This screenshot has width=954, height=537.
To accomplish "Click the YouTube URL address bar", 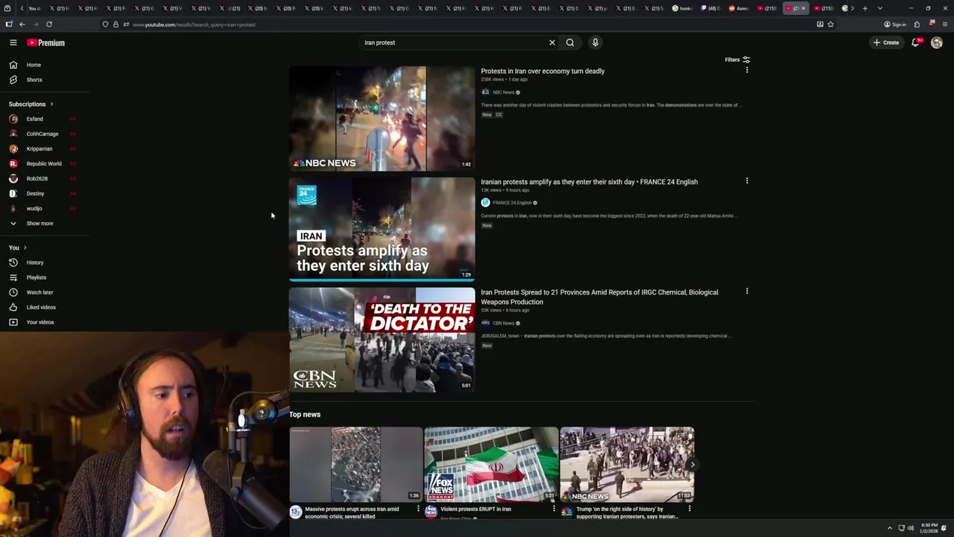I will (470, 25).
